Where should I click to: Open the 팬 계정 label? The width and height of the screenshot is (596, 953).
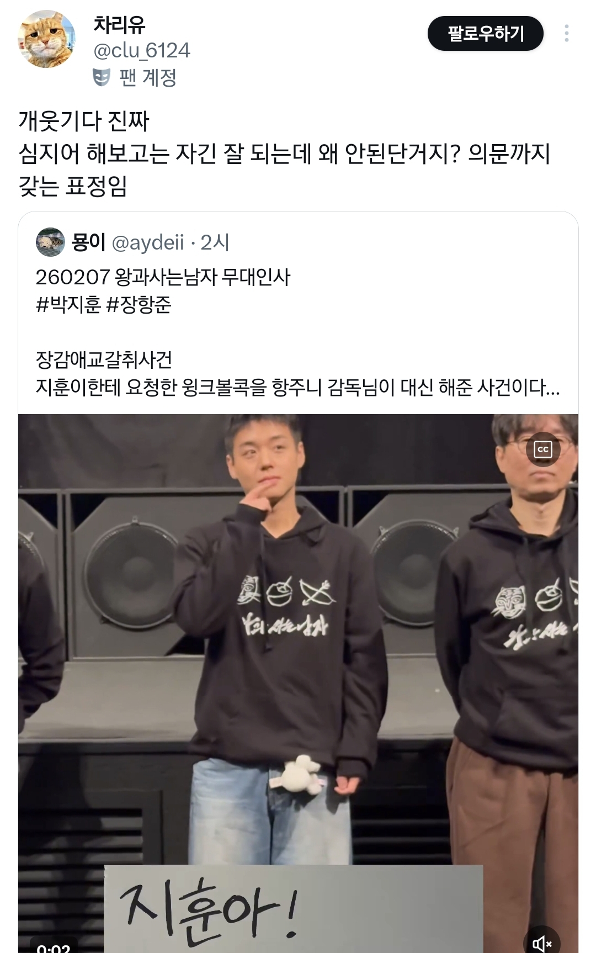click(147, 77)
